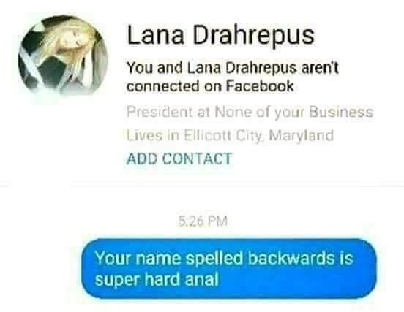Screen dimensions: 404x312
Task: Click the 'President at None of your Business' line
Action: point(250,113)
